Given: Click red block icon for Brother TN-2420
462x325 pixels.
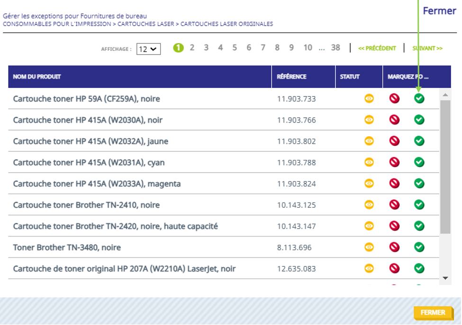Looking at the screenshot, I should coord(394,226).
